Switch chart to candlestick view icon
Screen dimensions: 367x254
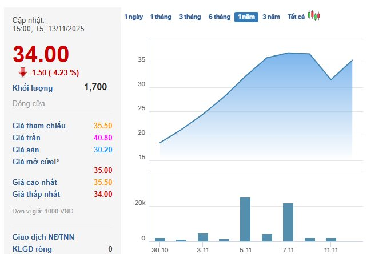tap(313, 16)
